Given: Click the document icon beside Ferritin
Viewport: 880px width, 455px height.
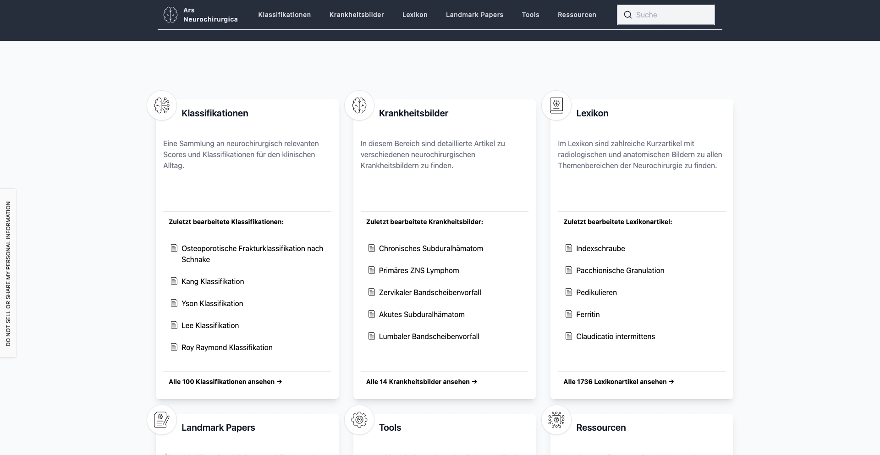Looking at the screenshot, I should click(x=568, y=314).
